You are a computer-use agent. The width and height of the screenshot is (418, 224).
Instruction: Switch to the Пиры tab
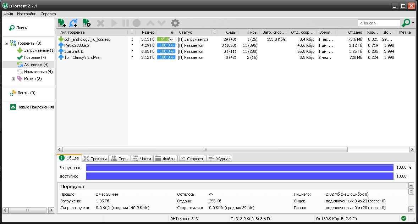(120, 159)
